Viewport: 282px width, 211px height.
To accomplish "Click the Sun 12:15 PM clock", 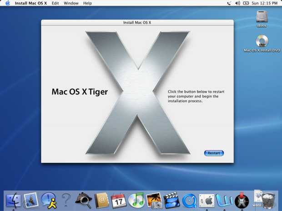I will (x=264, y=3).
